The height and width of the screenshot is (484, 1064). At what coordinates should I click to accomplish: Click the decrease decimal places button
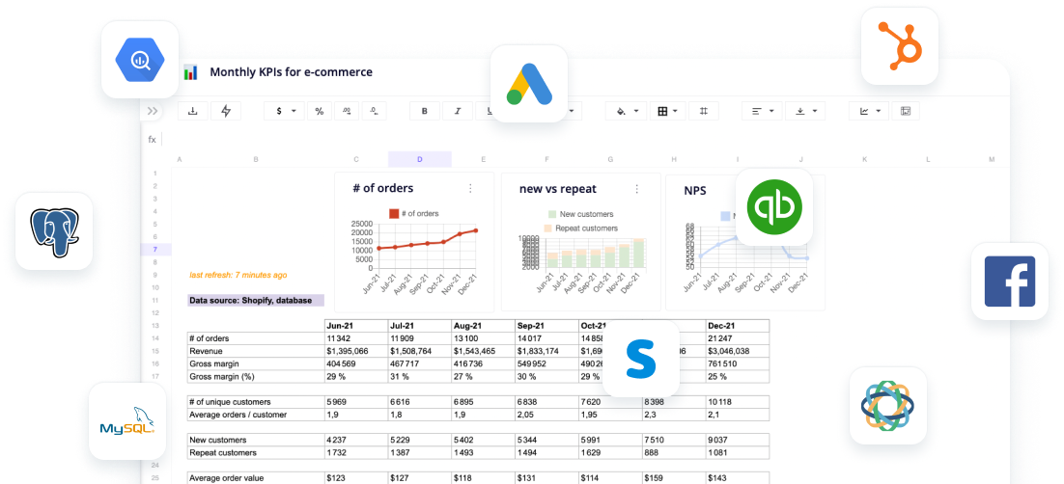(x=374, y=111)
